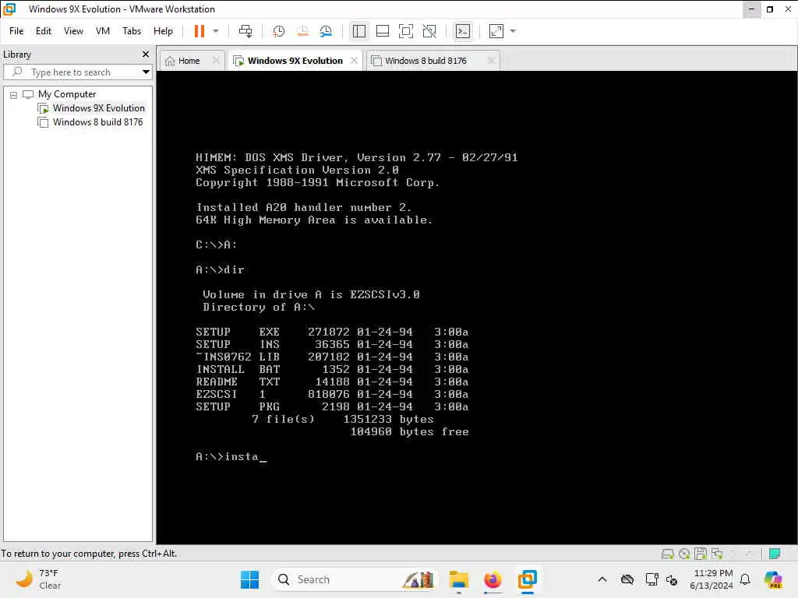Open the stretch options dropdown arrow
This screenshot has height=598, width=798.
[x=513, y=31]
